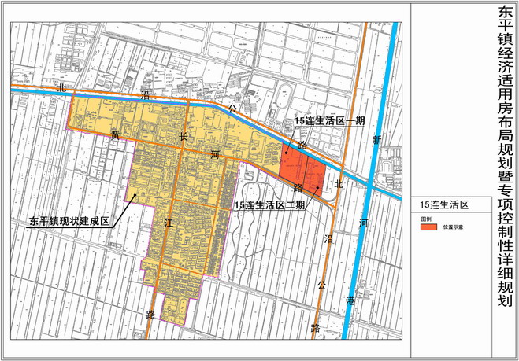
Task: Click the 位置示意 legend text
Action: pos(453,227)
